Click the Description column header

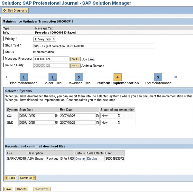click(x=51, y=153)
